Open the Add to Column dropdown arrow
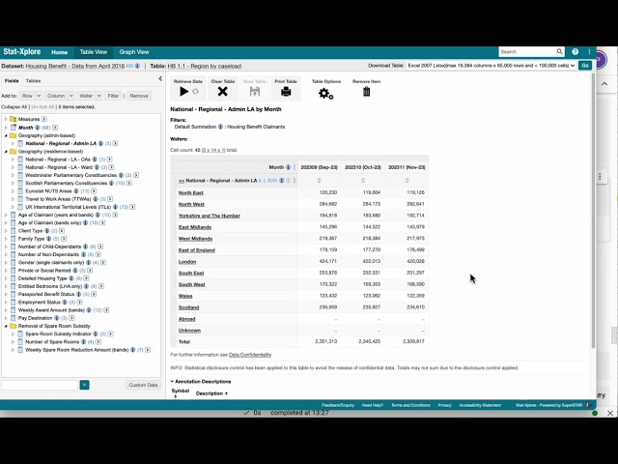Screen dimensions: 618x464 [x=70, y=96]
